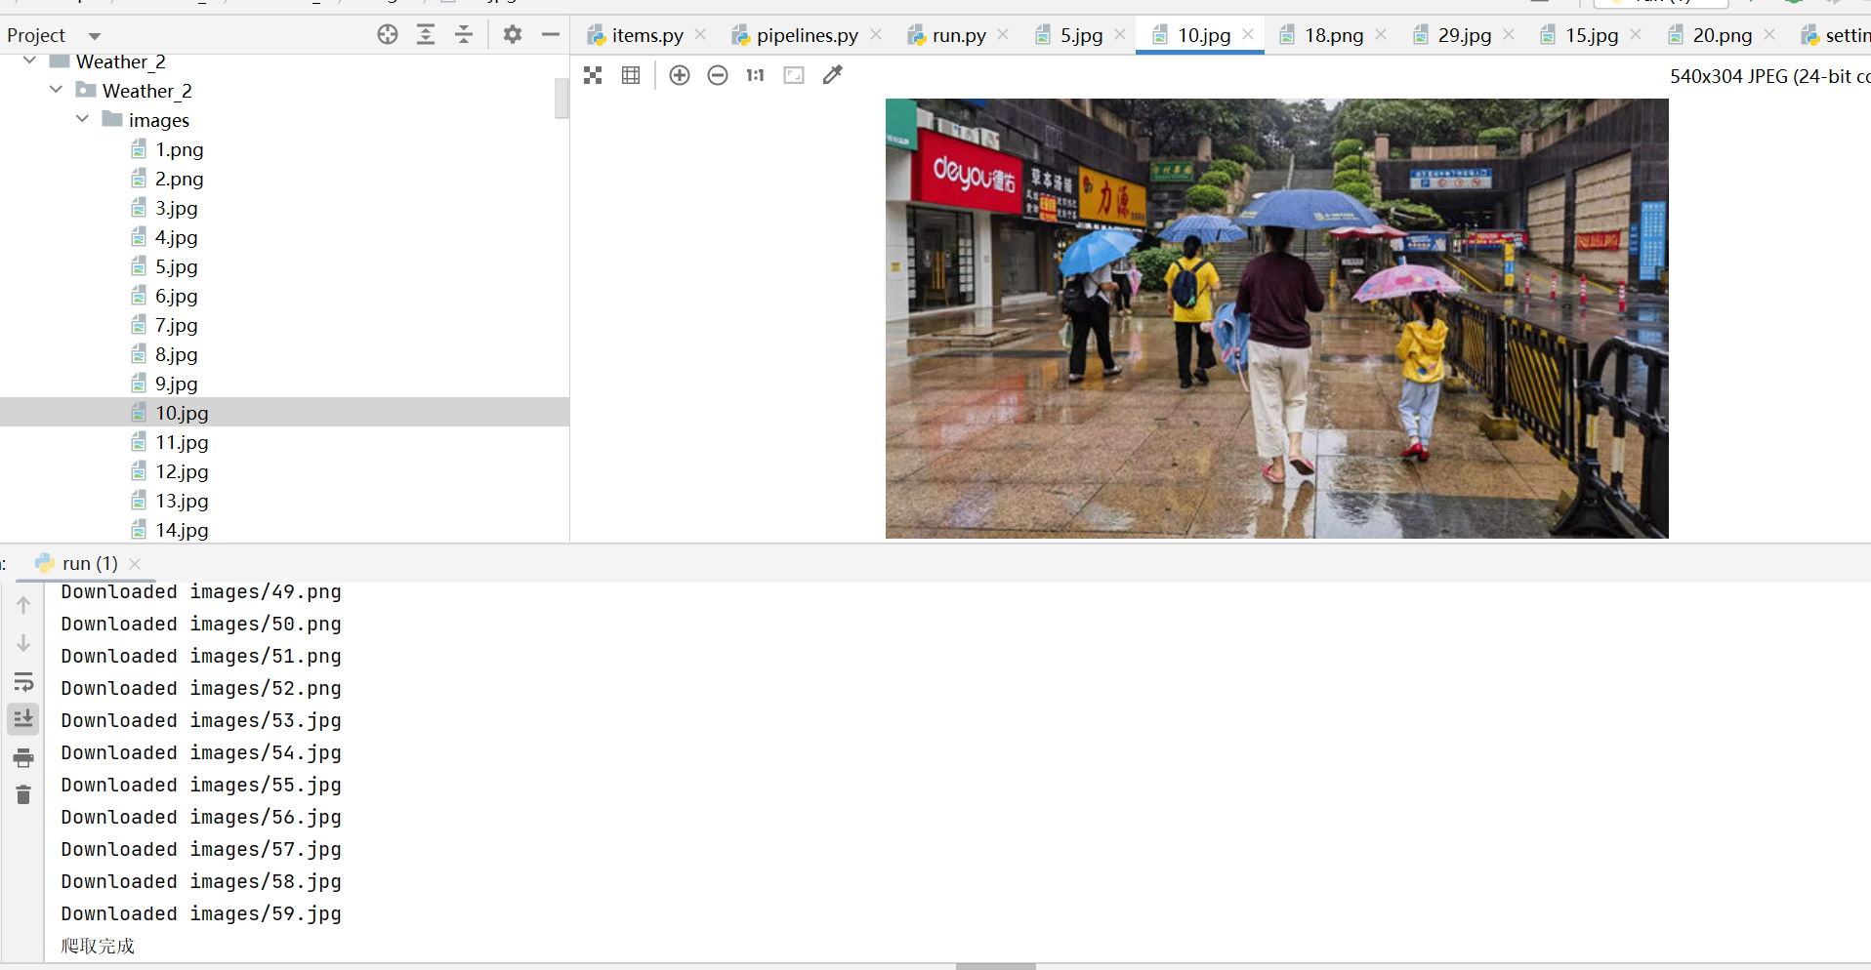The height and width of the screenshot is (970, 1871).
Task: Select 1.png in project tree
Action: click(180, 149)
